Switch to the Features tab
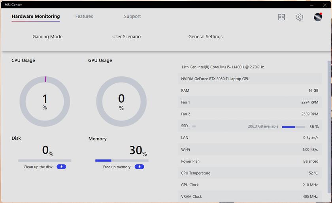This screenshot has height=203, width=332. [84, 16]
